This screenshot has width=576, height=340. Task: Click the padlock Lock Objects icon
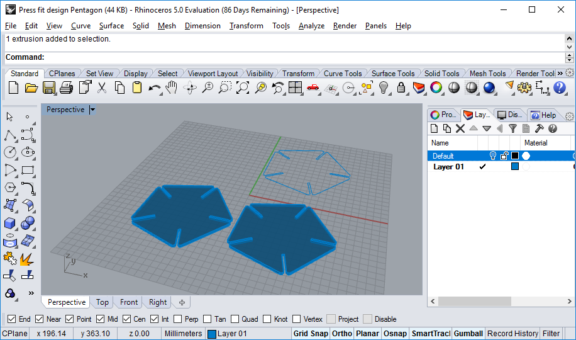click(401, 88)
